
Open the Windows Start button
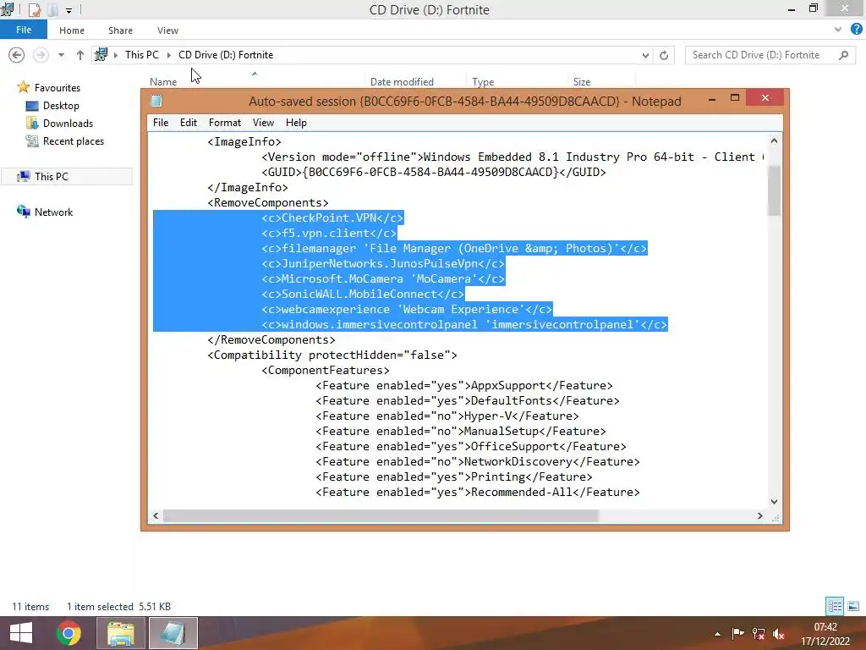(x=21, y=633)
